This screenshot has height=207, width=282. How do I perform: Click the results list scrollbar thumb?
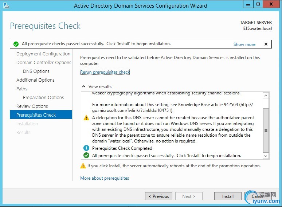tap(266, 130)
